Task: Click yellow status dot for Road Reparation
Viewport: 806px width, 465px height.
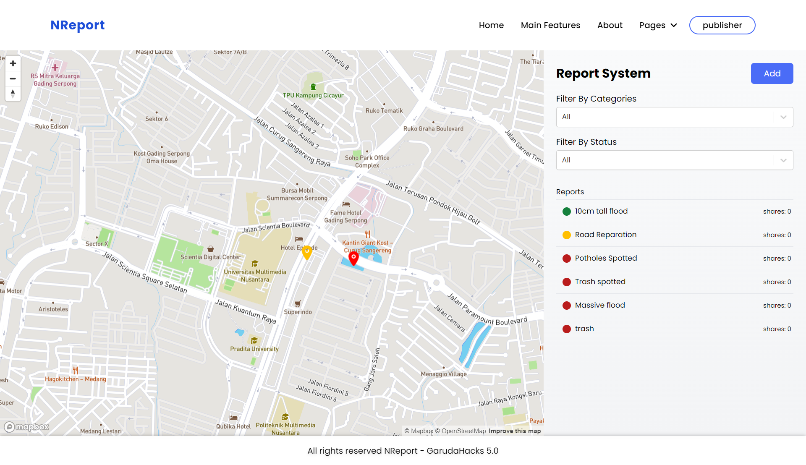Action: coord(566,235)
